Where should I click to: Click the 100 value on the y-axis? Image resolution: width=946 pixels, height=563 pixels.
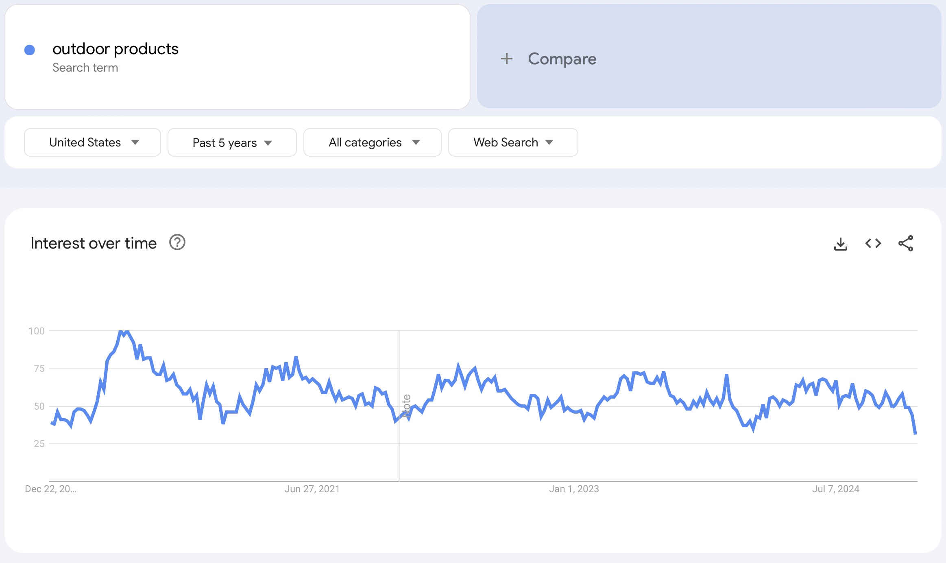pyautogui.click(x=37, y=331)
